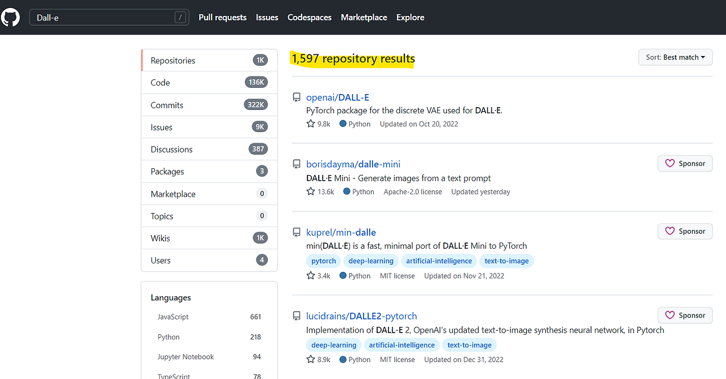Image resolution: width=726 pixels, height=379 pixels.
Task: Click the text-to-image topic tag under kuprel/min-dalle
Action: [x=506, y=261]
